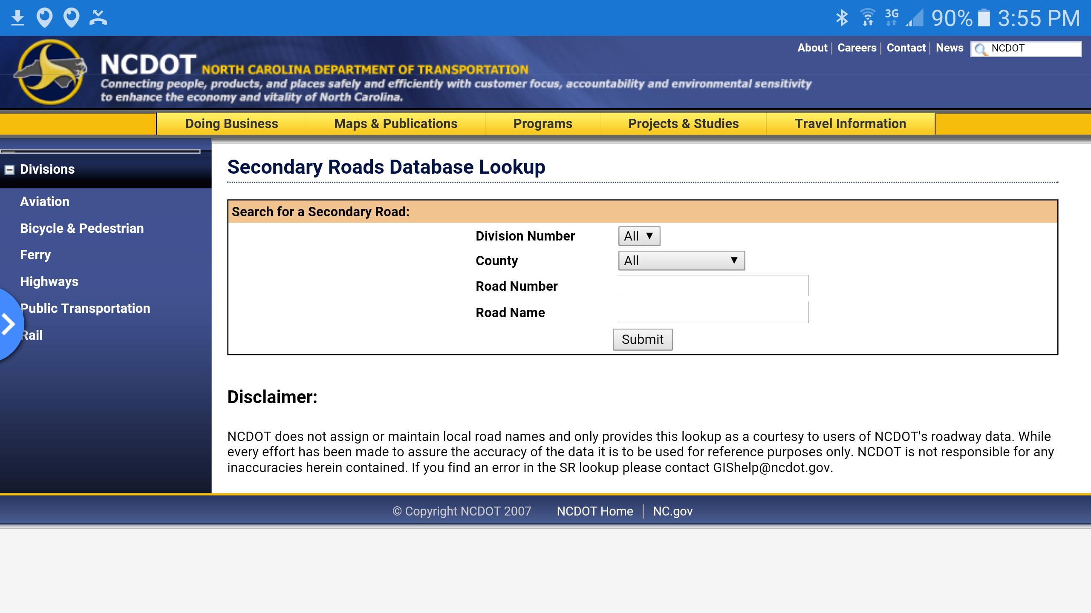Screen dimensions: 1091x613
Task: Tap the download arrow status icon
Action: click(17, 18)
